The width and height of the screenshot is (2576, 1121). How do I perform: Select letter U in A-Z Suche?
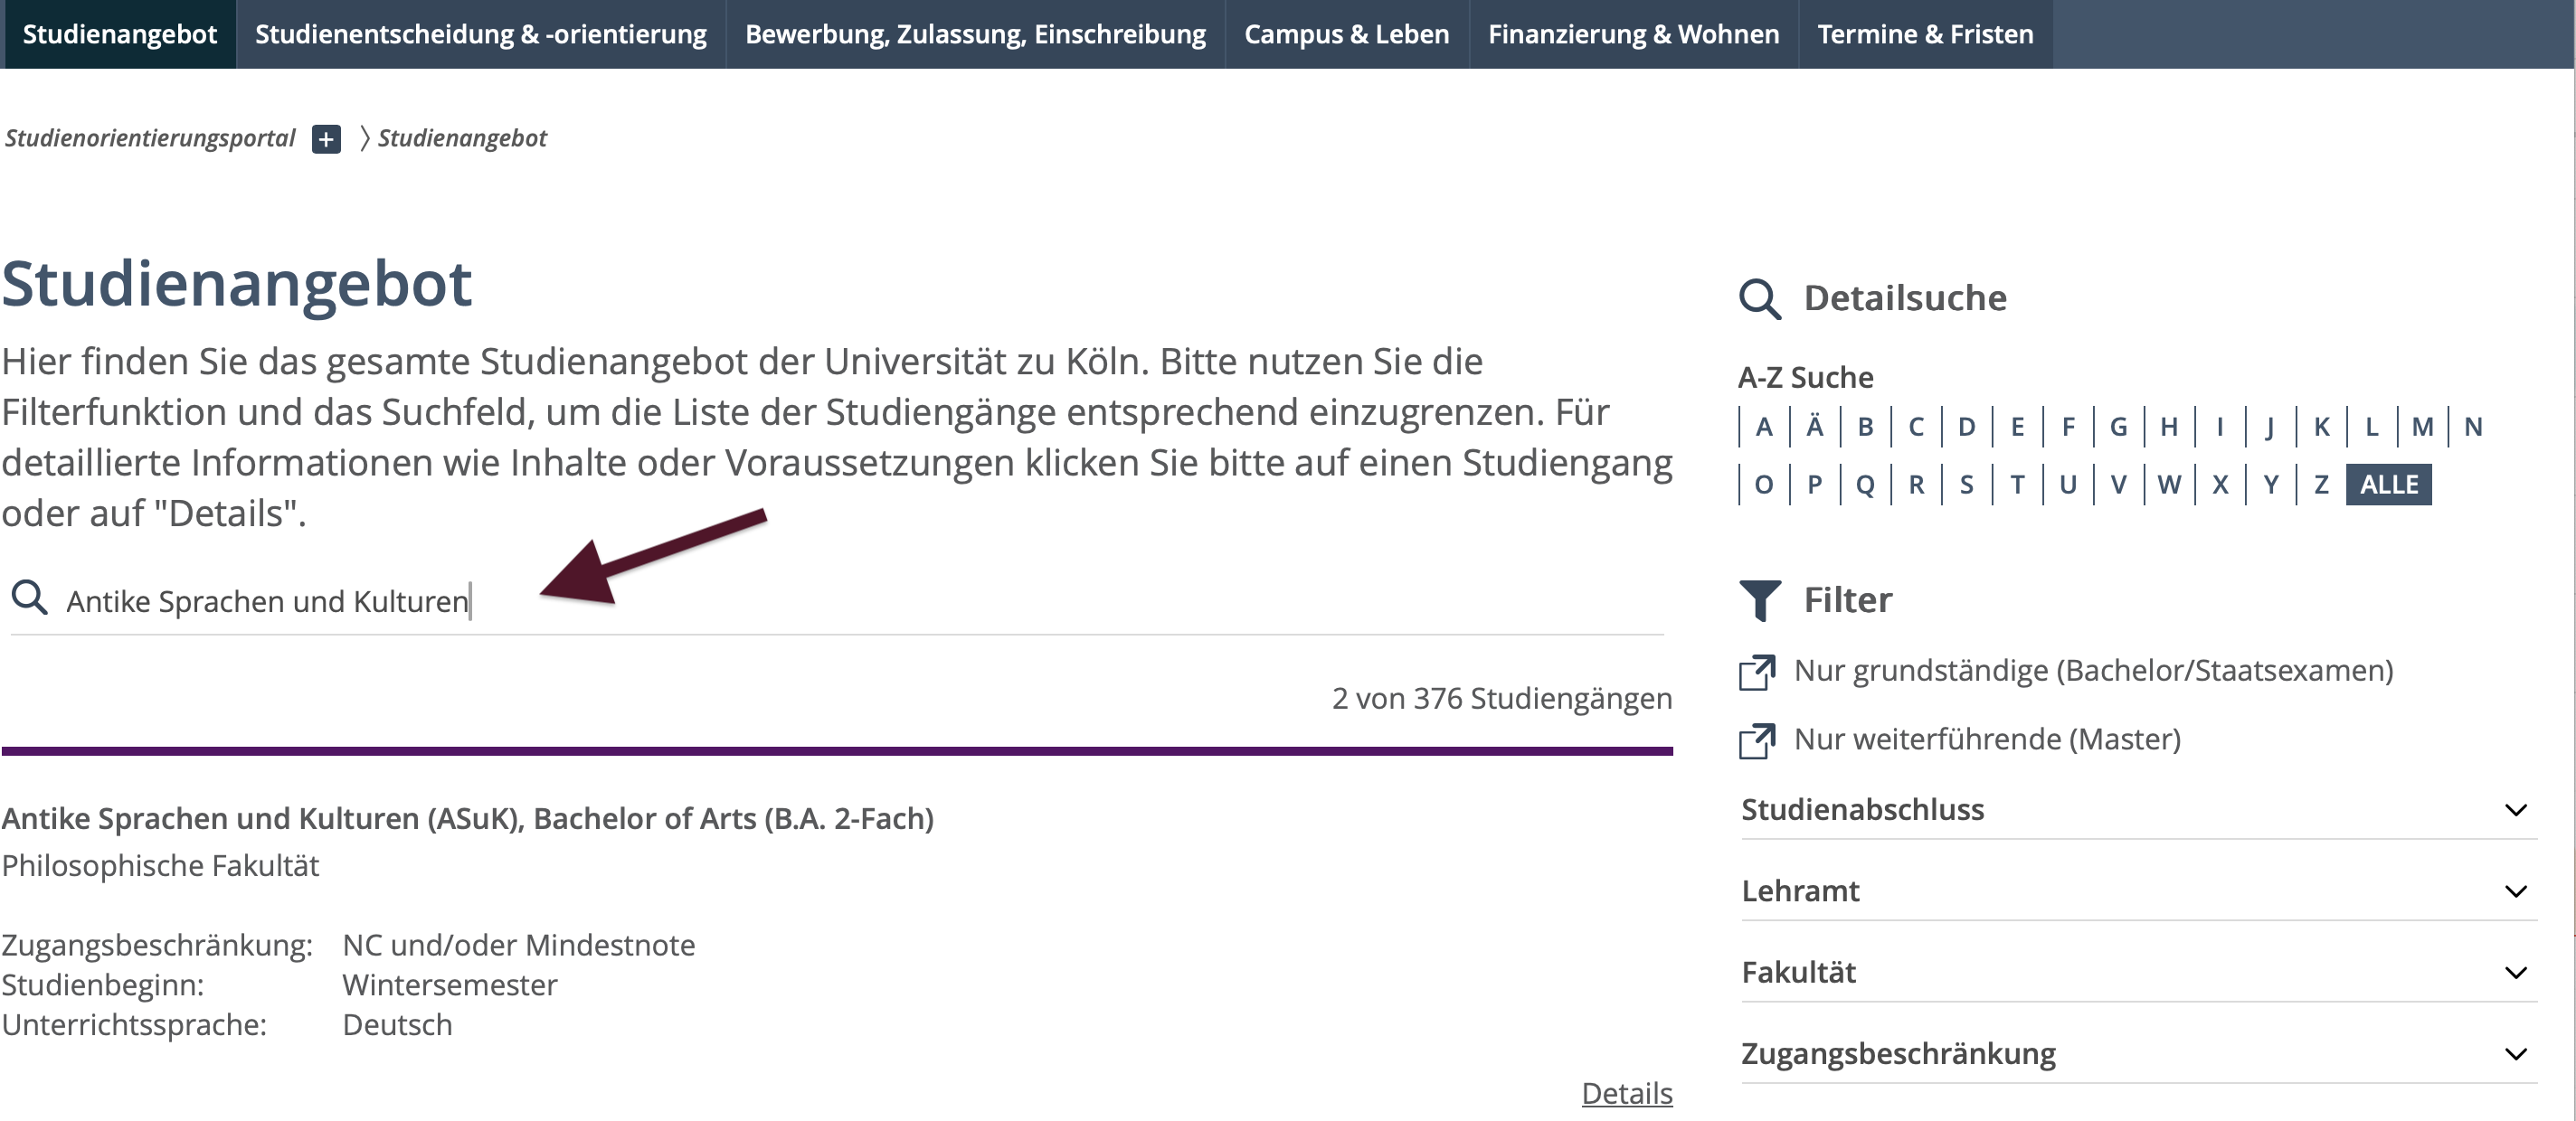click(2068, 485)
